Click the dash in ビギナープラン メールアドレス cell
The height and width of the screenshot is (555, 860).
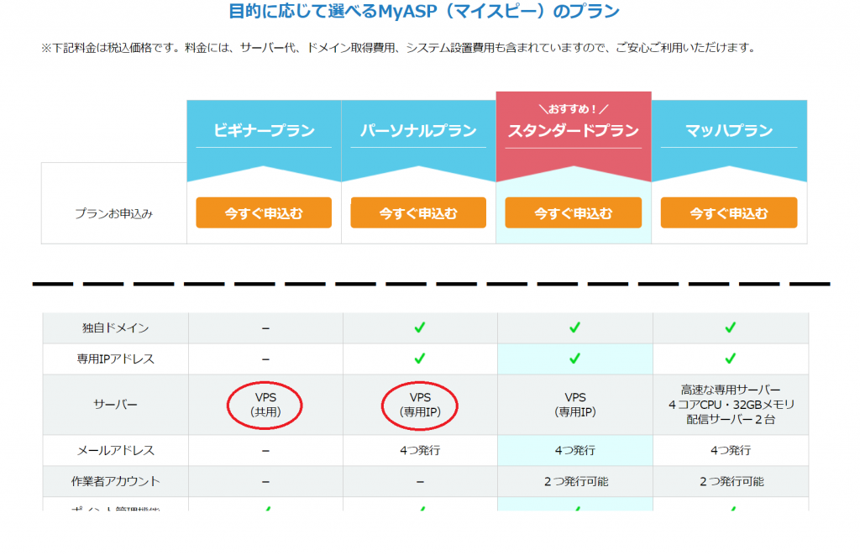tap(265, 451)
